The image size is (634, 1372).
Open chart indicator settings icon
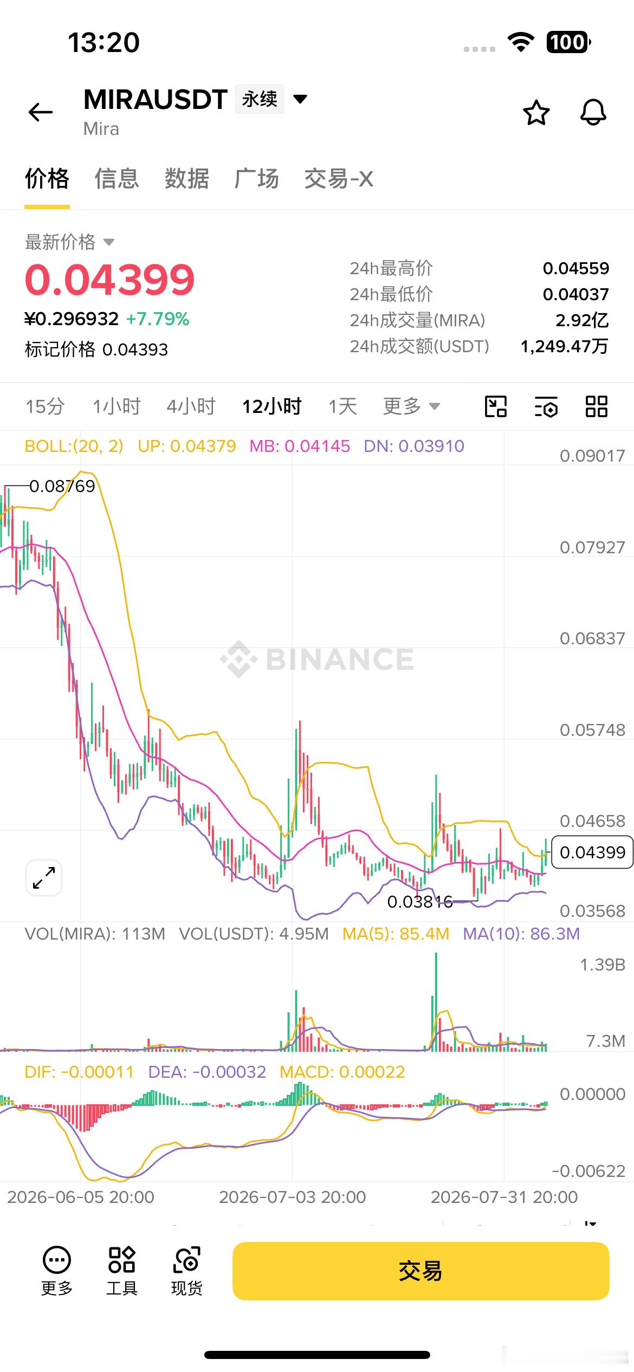[x=546, y=406]
